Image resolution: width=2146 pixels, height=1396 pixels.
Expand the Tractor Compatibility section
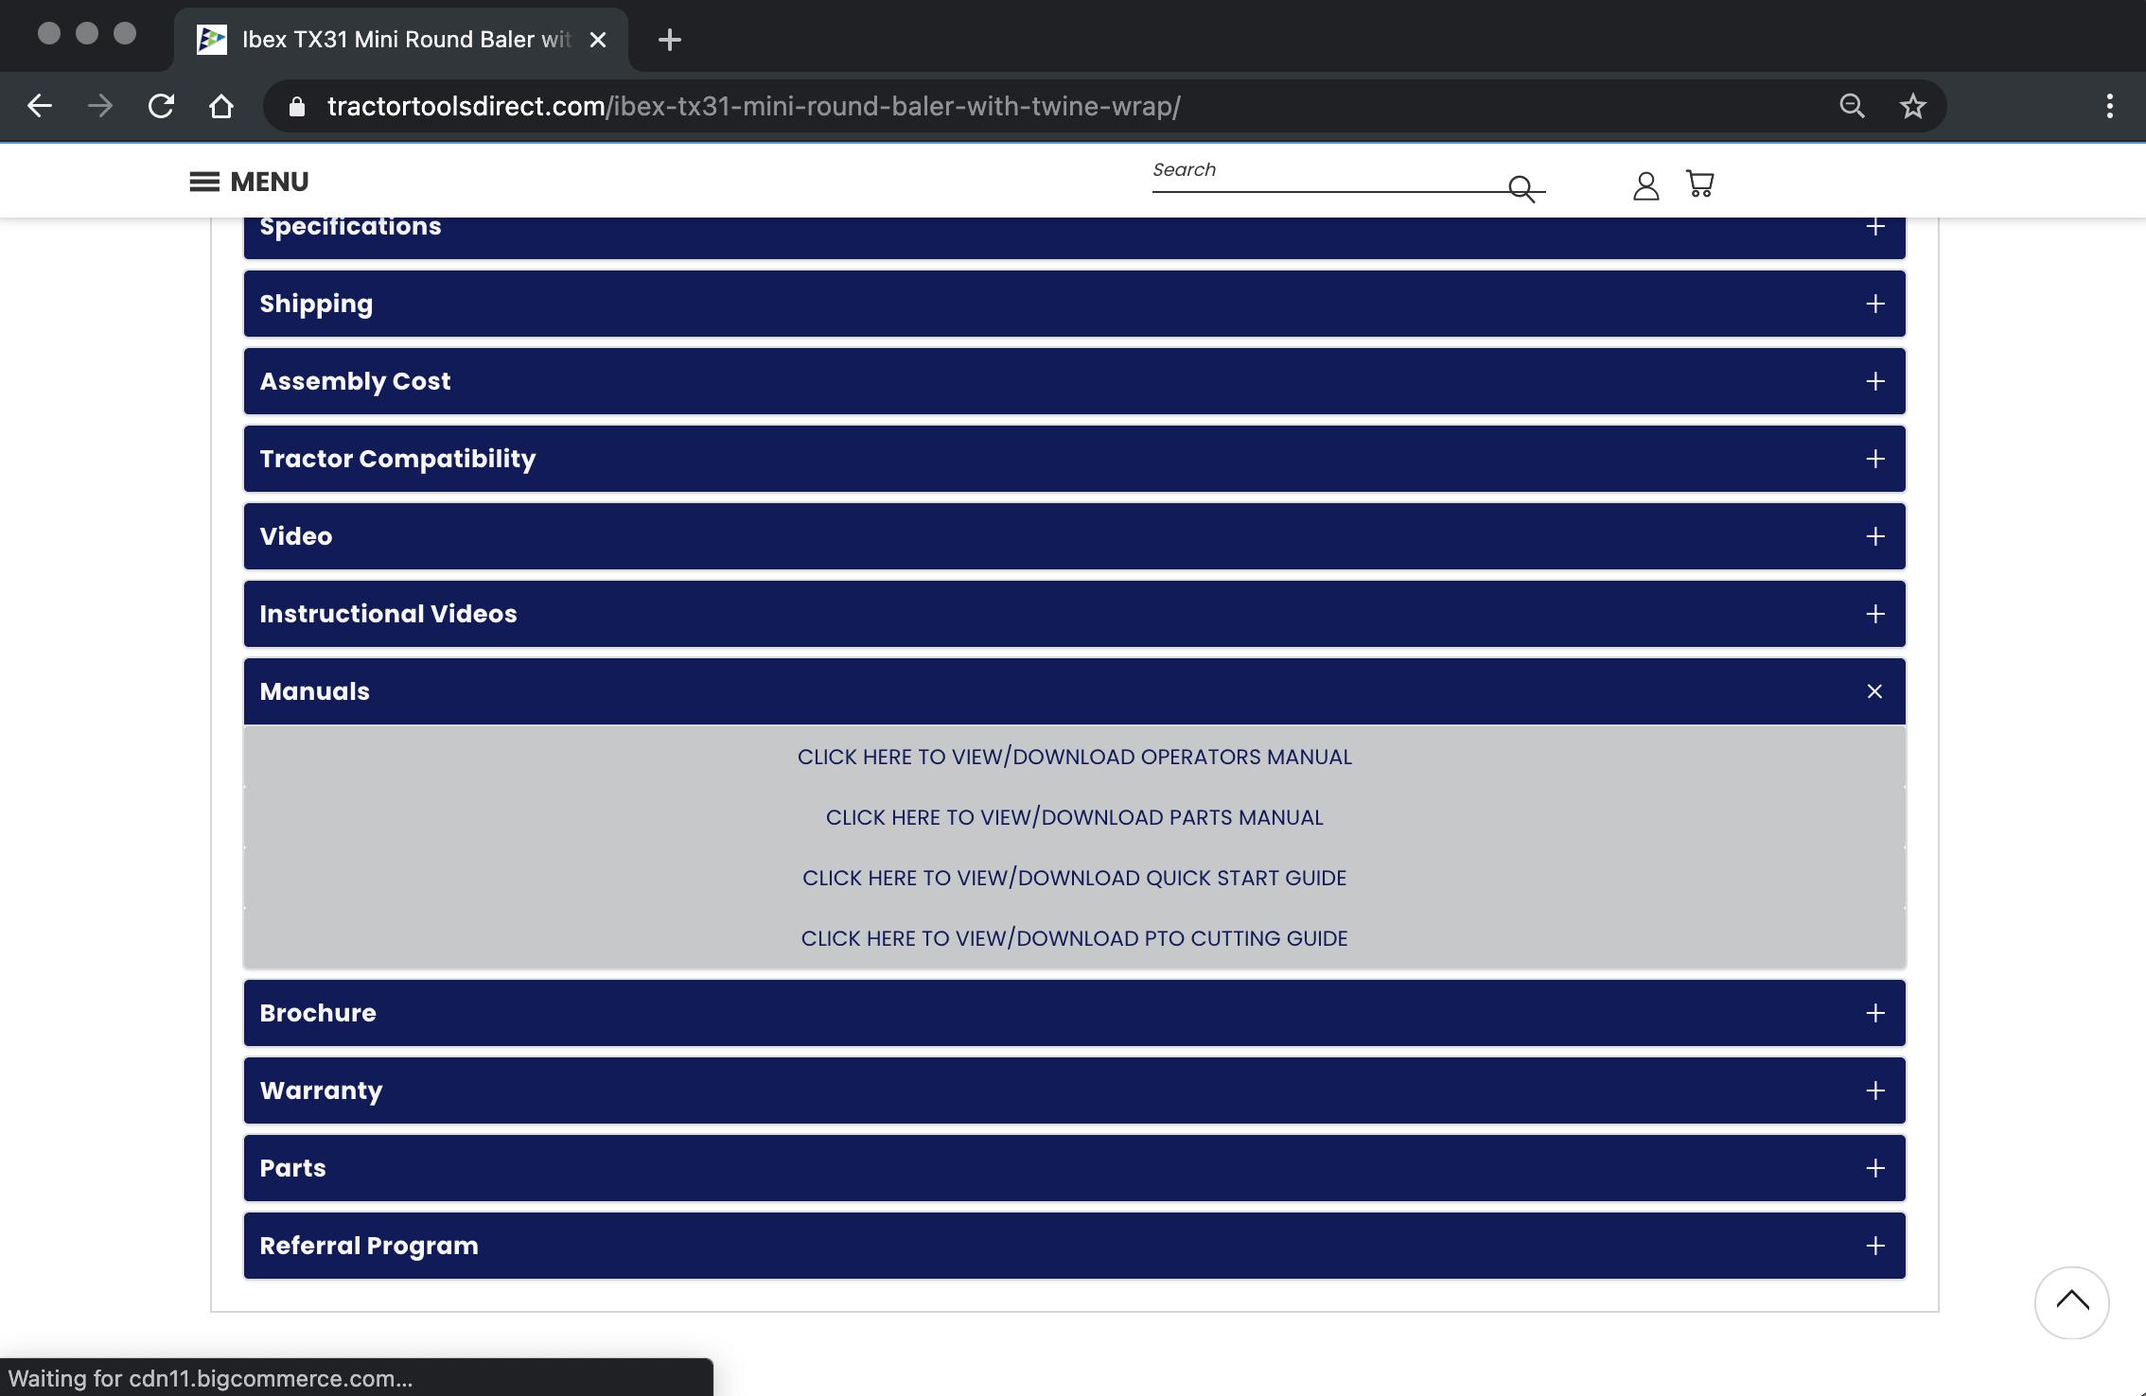coord(1874,459)
